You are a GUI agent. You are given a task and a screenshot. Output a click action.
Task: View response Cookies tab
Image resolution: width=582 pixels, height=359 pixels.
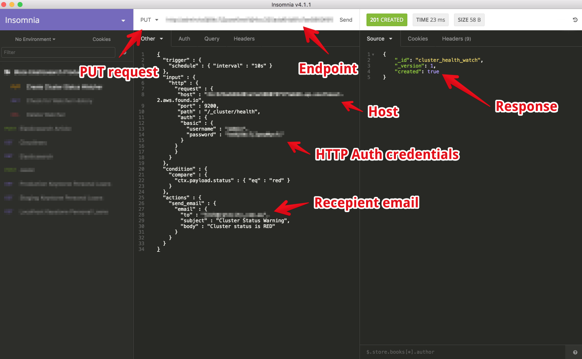tap(418, 38)
